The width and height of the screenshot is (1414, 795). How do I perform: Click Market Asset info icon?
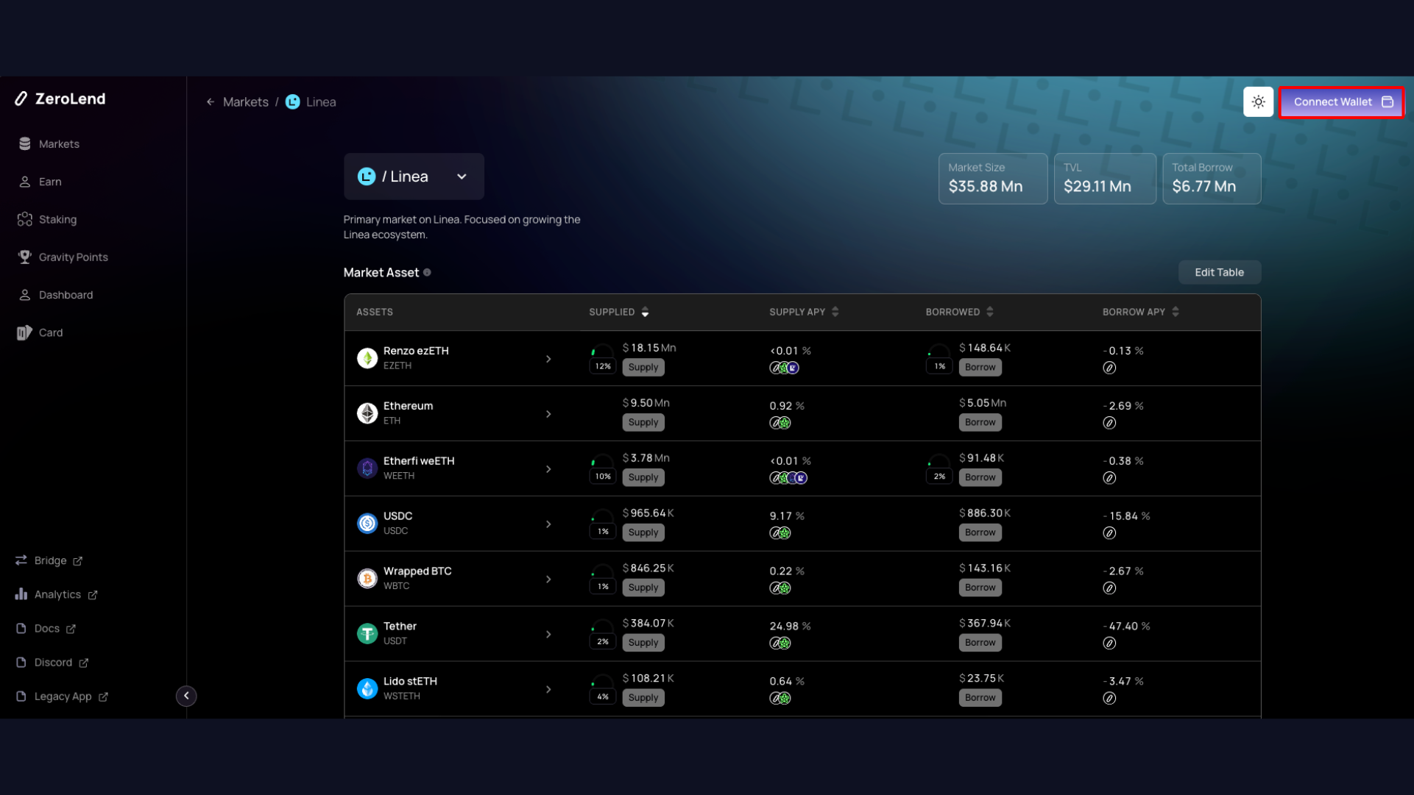(x=427, y=272)
